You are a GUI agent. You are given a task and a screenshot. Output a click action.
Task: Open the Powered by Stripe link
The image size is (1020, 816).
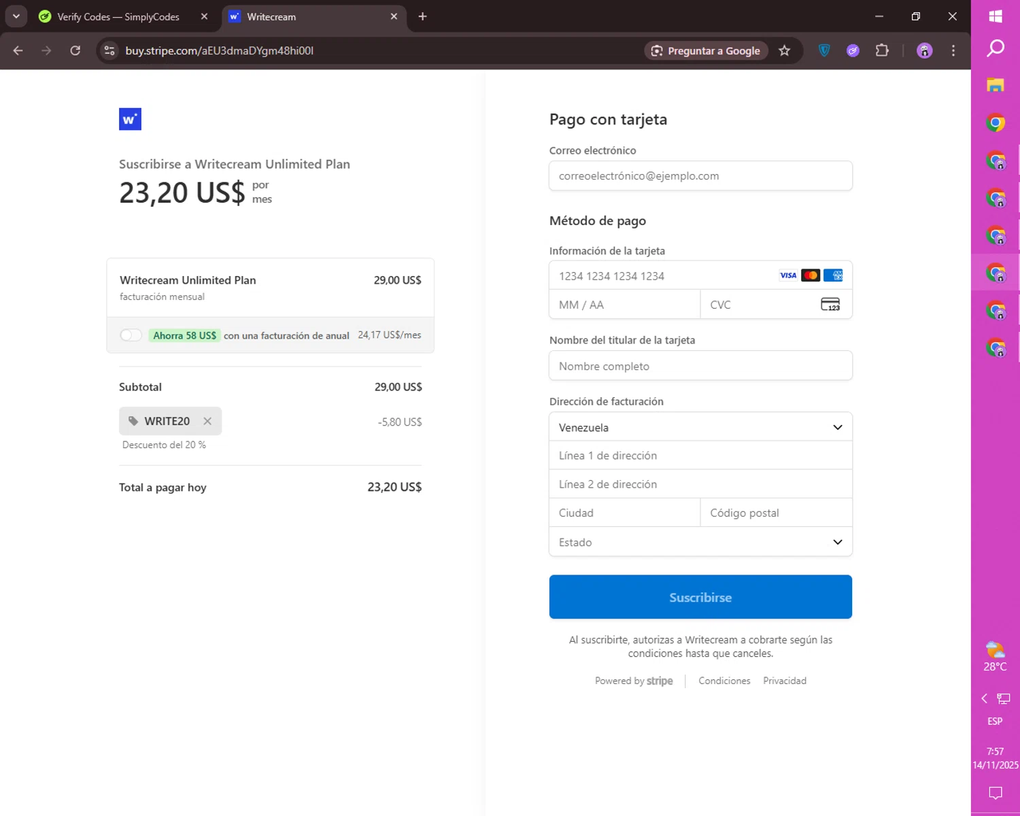click(x=634, y=681)
